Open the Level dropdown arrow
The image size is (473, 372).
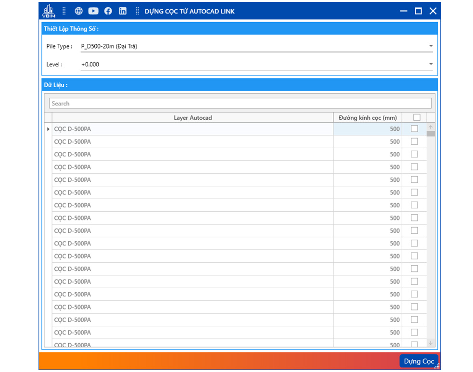click(x=431, y=64)
